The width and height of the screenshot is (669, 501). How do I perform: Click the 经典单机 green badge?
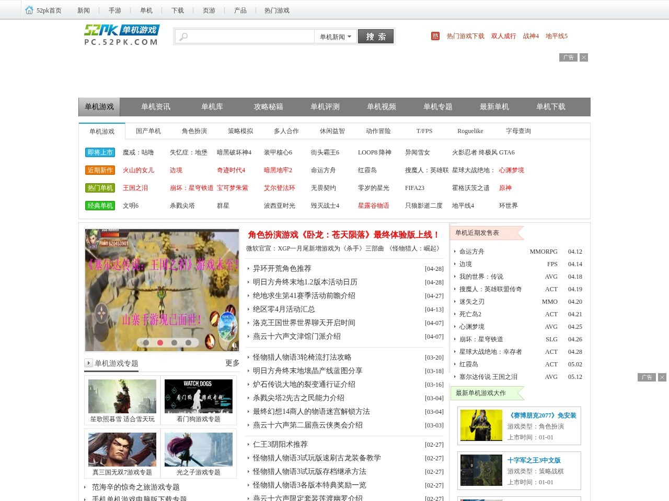[100, 206]
